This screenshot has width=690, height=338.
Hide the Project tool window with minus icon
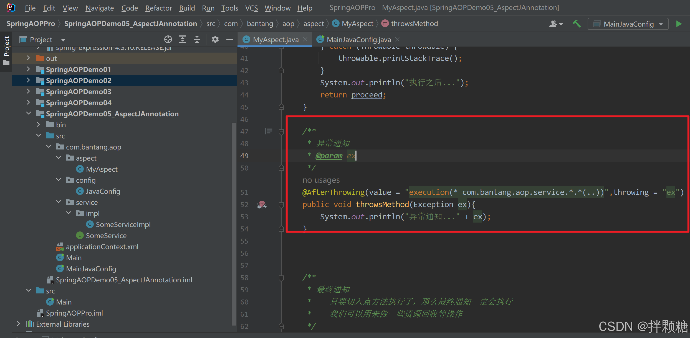pyautogui.click(x=229, y=40)
